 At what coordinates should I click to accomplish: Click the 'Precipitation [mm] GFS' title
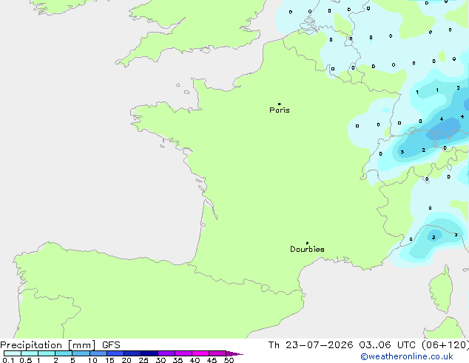click(60, 345)
